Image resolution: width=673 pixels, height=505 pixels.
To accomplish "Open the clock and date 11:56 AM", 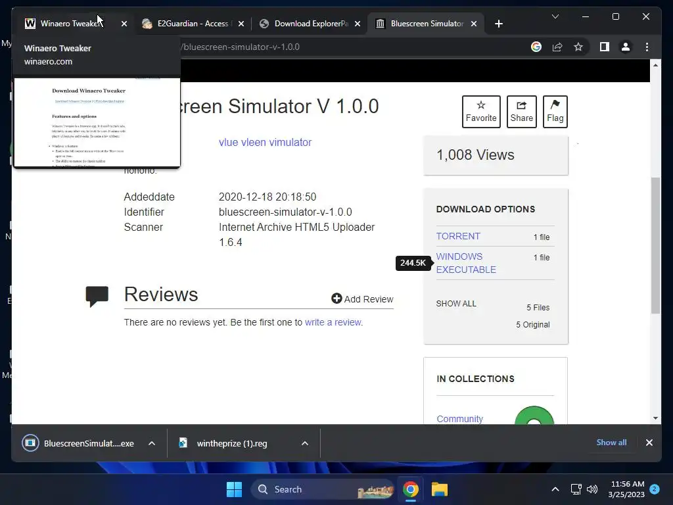I will (x=626, y=489).
